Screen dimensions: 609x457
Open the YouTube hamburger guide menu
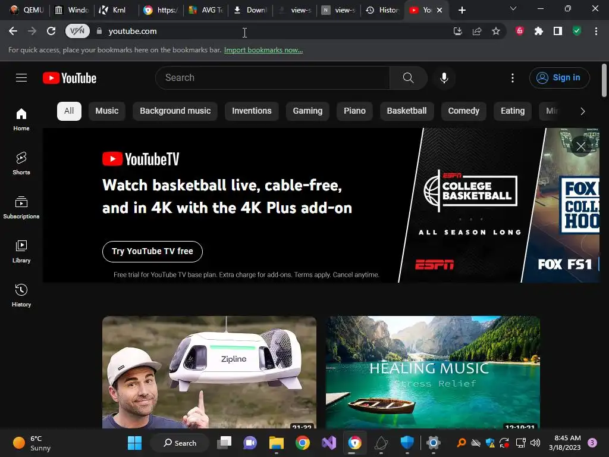pyautogui.click(x=21, y=78)
